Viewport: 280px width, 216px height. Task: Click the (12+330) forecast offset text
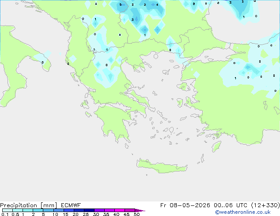[x=265, y=205]
